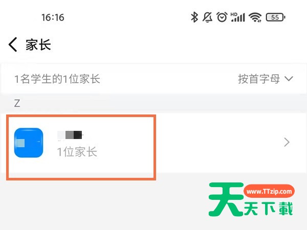Viewport: 307px width, 230px height.
Task: Tap the 天天下载 watermark text
Action: [269, 209]
